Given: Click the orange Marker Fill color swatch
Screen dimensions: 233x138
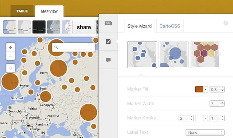Looking at the screenshot, I should click(x=199, y=89).
